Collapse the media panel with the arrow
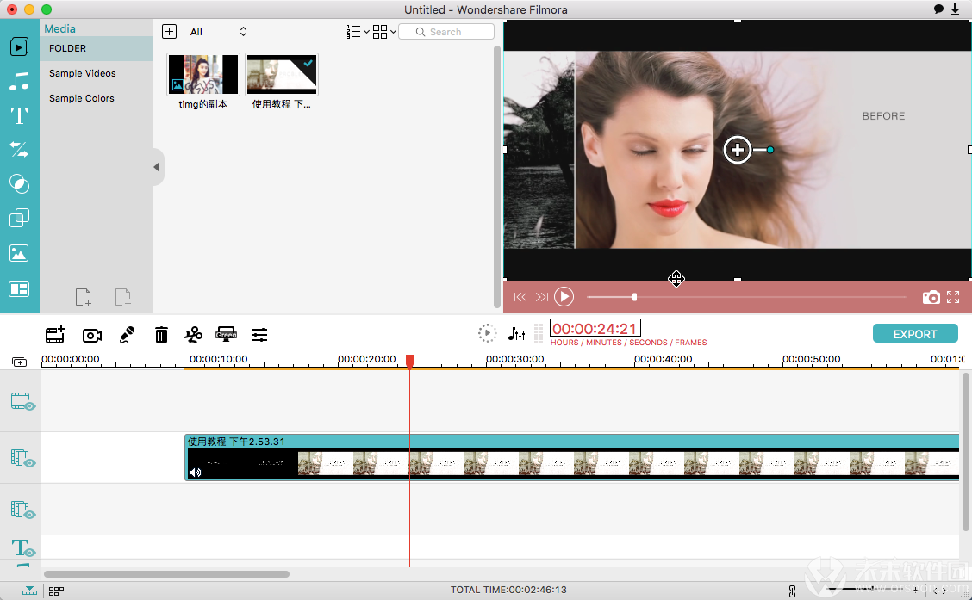This screenshot has height=600, width=972. pos(157,167)
